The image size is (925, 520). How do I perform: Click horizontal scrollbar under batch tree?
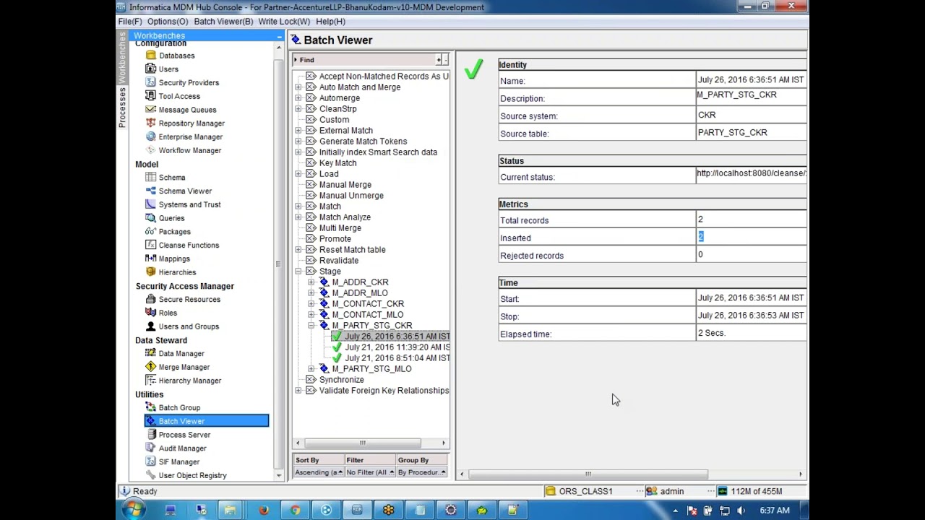[x=362, y=443]
